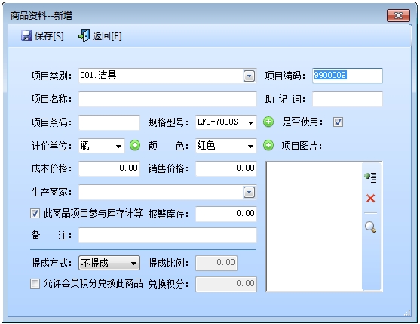Toggle the 是否使用 checkbox
420x324 pixels.
(338, 122)
